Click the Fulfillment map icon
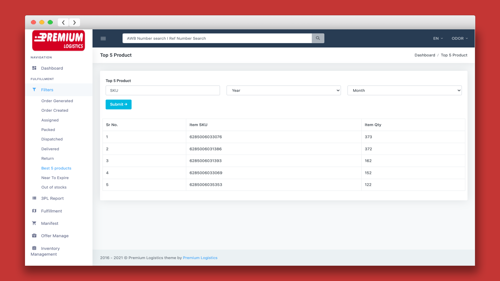 34,211
